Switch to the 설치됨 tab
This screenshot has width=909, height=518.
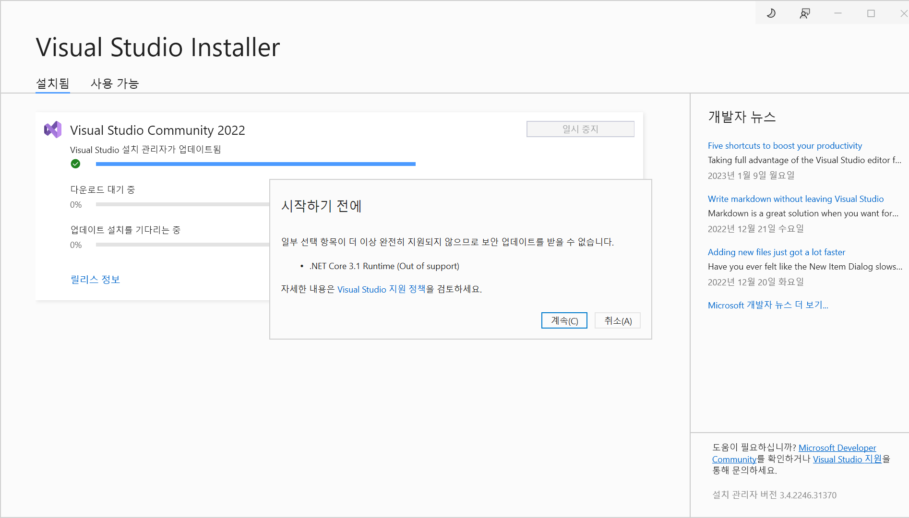[x=53, y=83]
